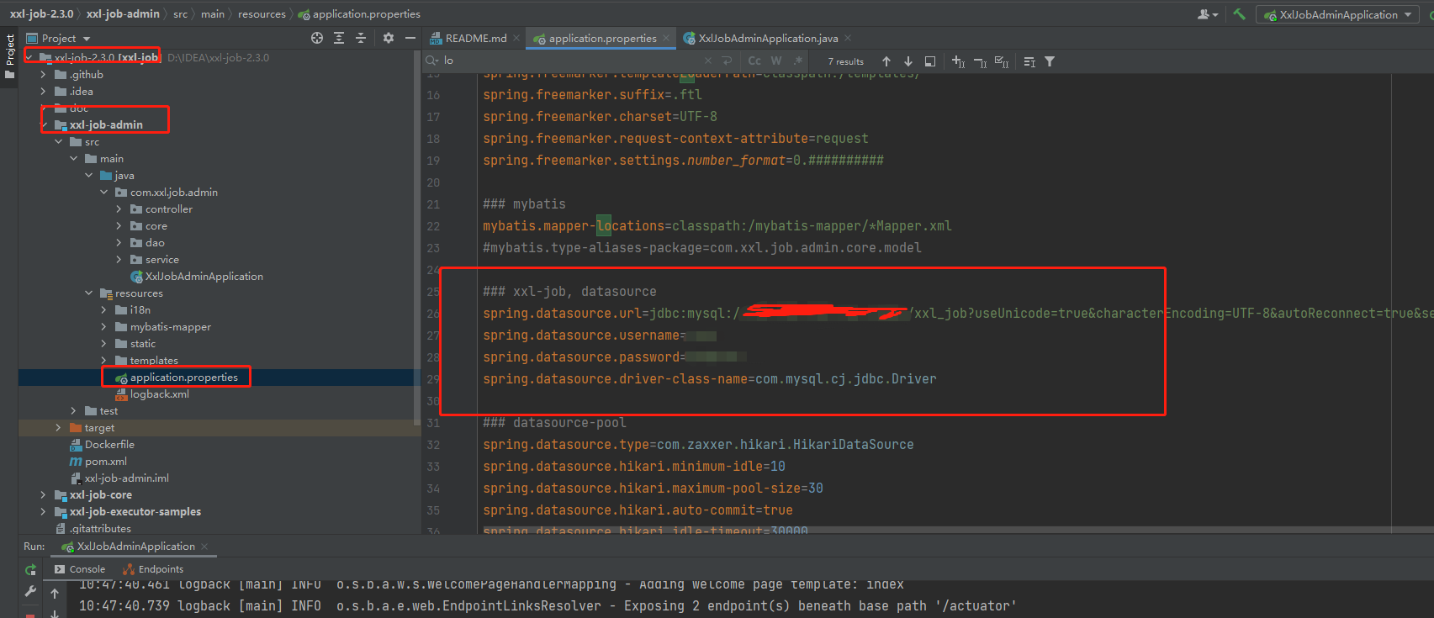Locate opened file in Project tree

(317, 38)
